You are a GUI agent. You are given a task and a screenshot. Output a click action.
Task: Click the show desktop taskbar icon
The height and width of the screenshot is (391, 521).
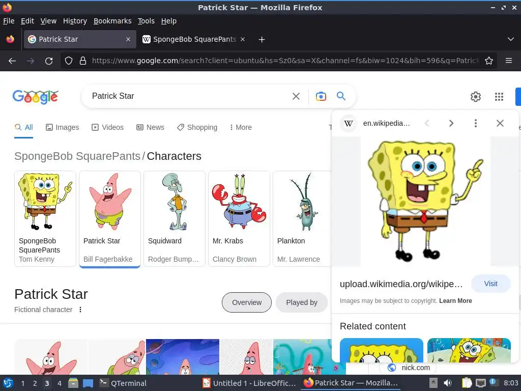point(88,383)
